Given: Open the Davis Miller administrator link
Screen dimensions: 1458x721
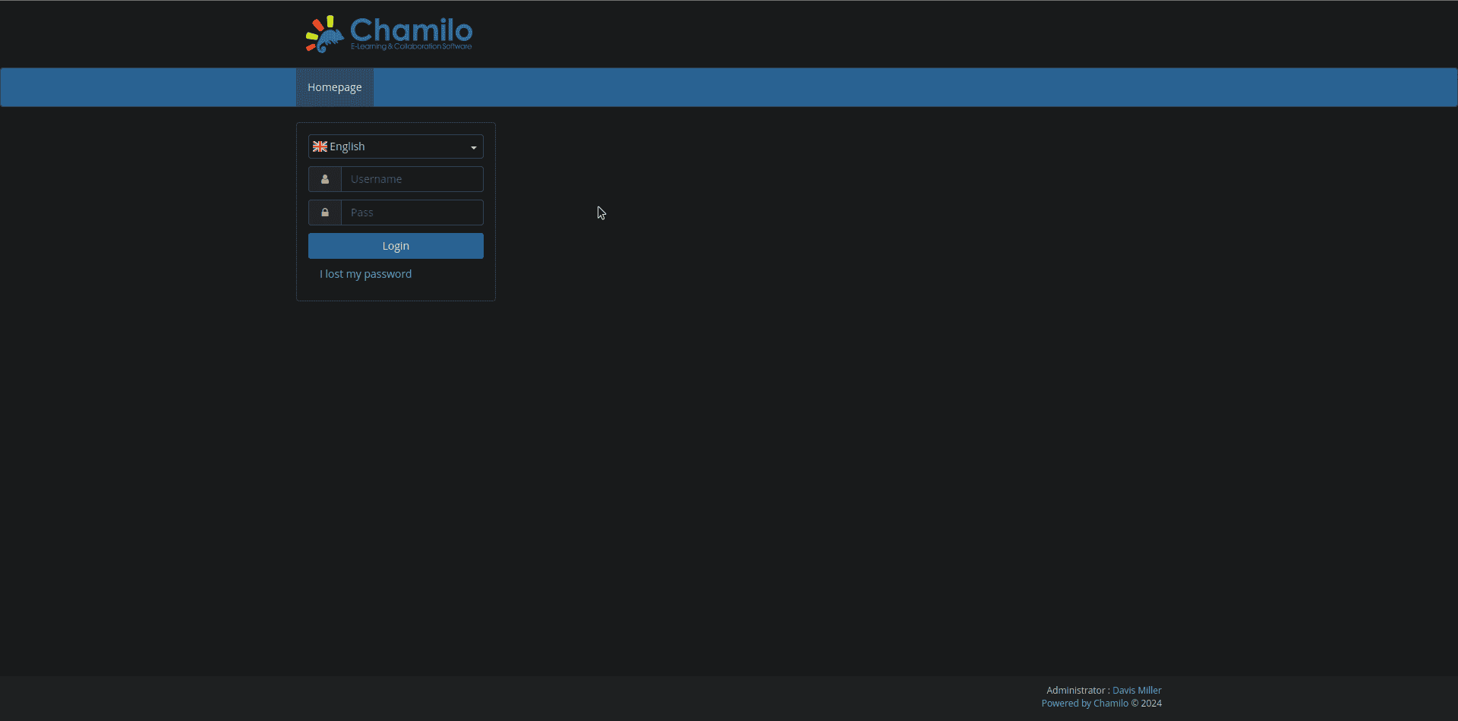Looking at the screenshot, I should click(1137, 690).
